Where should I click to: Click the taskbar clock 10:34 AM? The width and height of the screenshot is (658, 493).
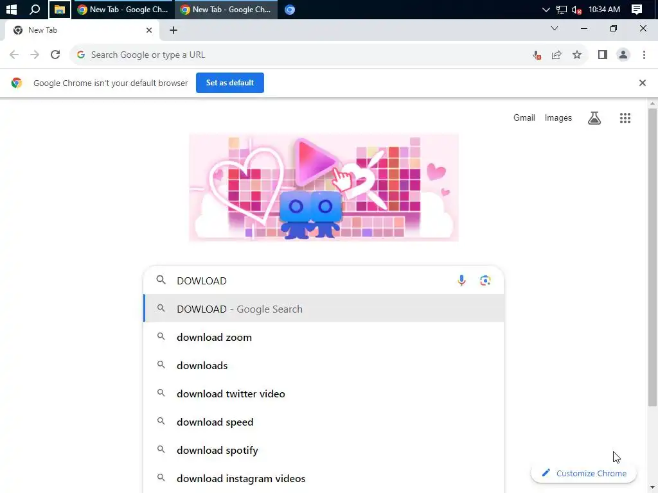point(604,9)
